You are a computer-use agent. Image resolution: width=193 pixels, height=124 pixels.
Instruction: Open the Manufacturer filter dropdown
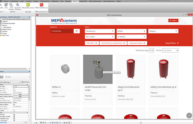(100, 31)
